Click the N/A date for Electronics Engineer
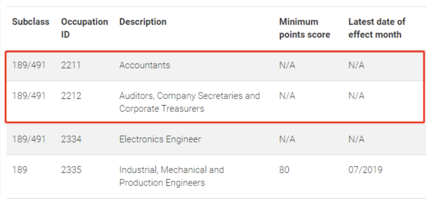The width and height of the screenshot is (432, 199). click(x=356, y=139)
